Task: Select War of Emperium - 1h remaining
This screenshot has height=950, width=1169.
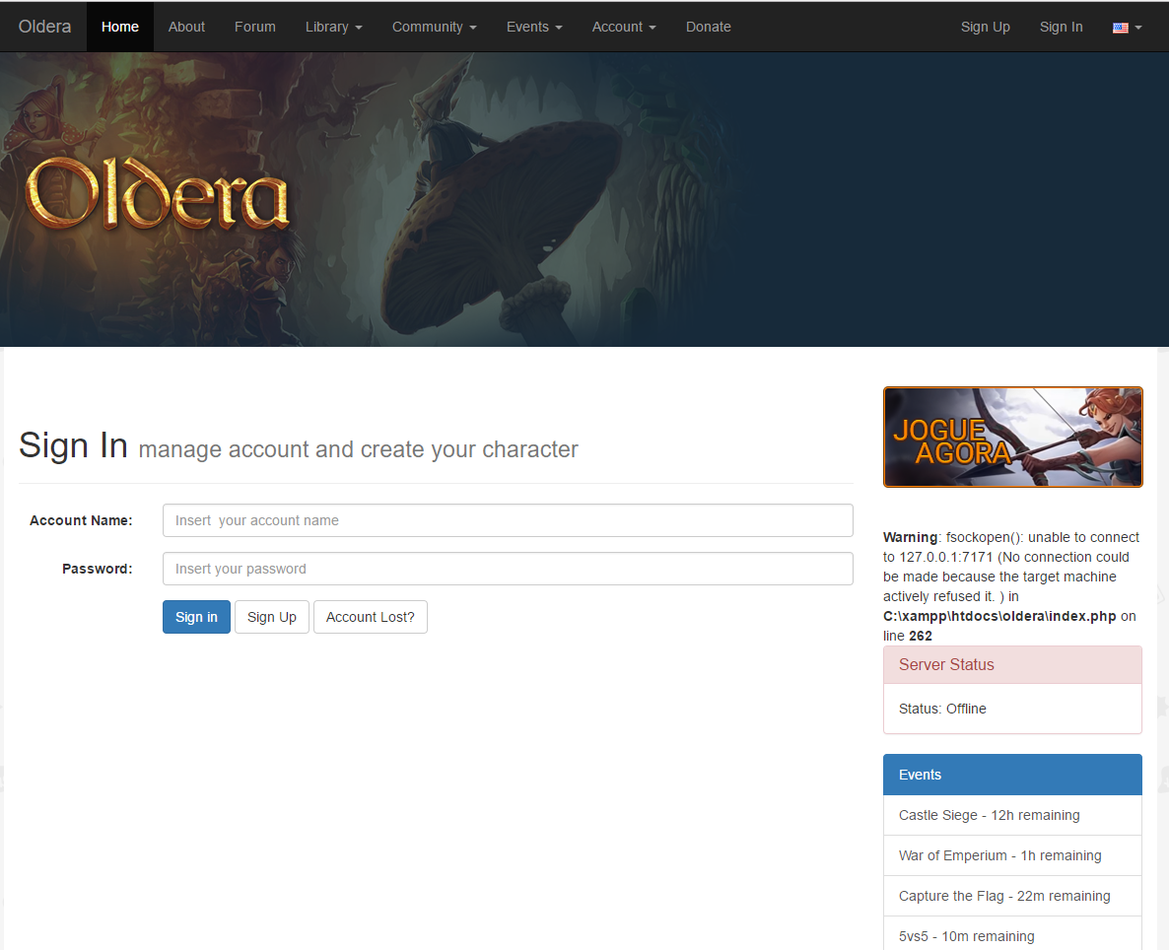Action: click(1012, 856)
